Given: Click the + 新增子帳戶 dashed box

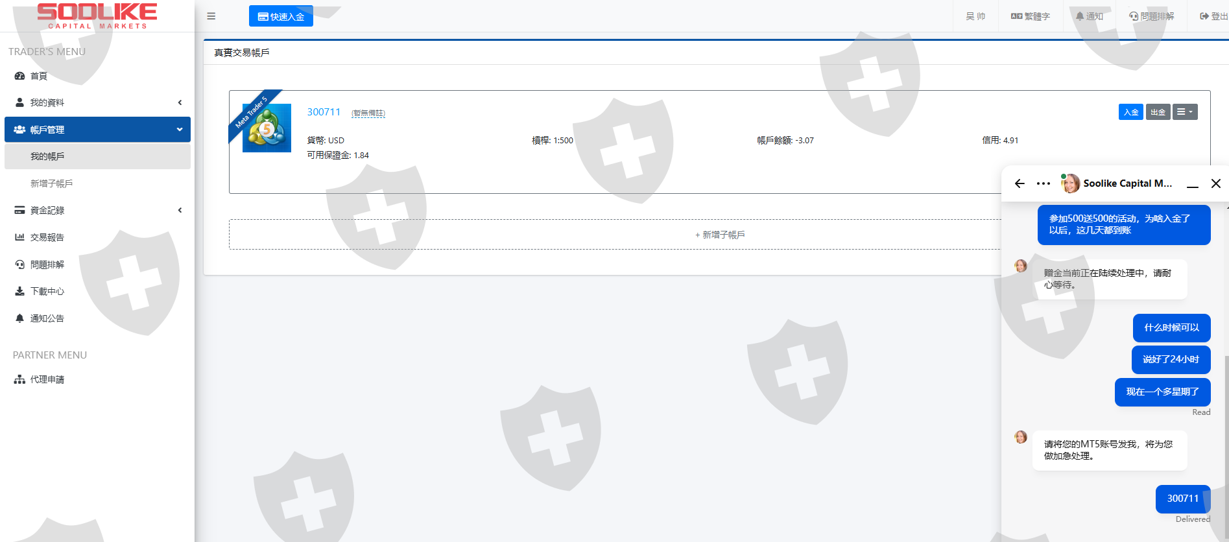Looking at the screenshot, I should [x=719, y=235].
